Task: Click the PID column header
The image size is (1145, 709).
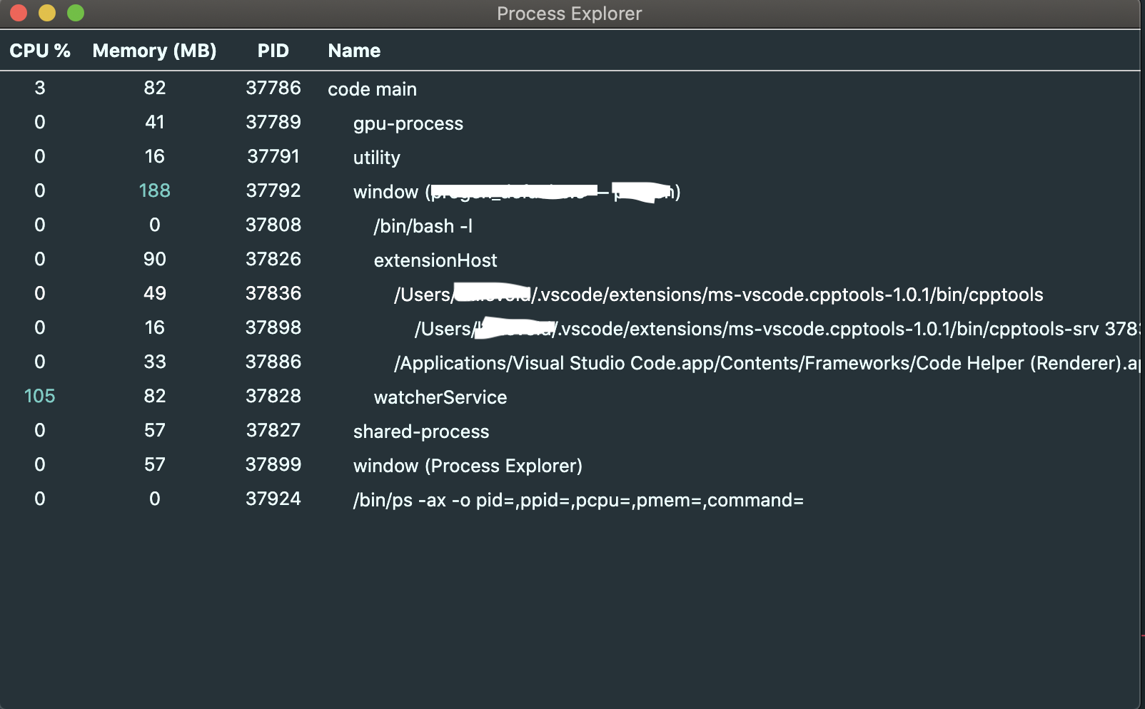Action: (273, 50)
